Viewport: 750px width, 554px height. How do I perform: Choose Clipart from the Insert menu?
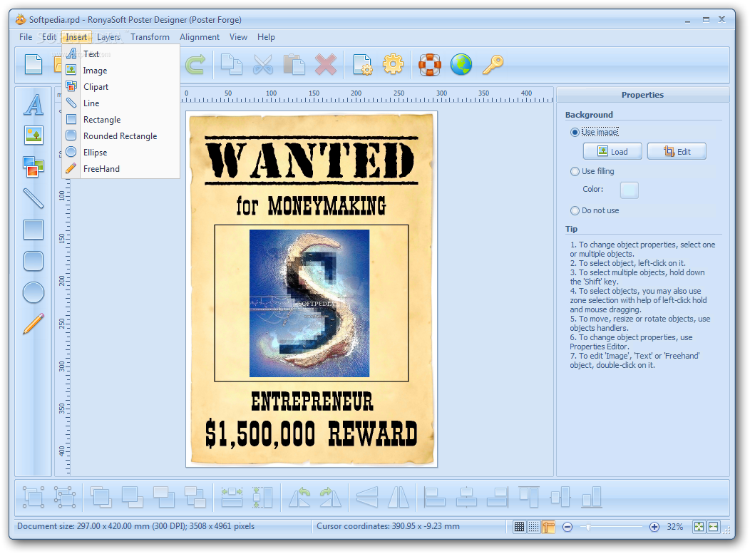(121, 86)
